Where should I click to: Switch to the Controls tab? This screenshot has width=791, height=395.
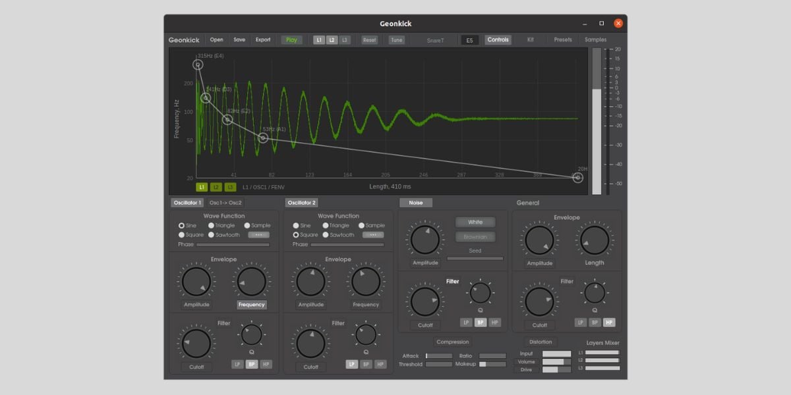pyautogui.click(x=498, y=40)
